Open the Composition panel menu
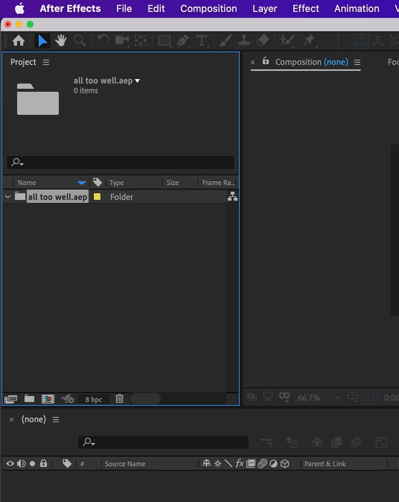Viewport: 399px width, 502px height. [357, 62]
